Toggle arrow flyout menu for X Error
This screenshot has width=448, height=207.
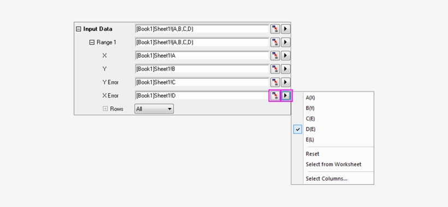[x=286, y=96]
